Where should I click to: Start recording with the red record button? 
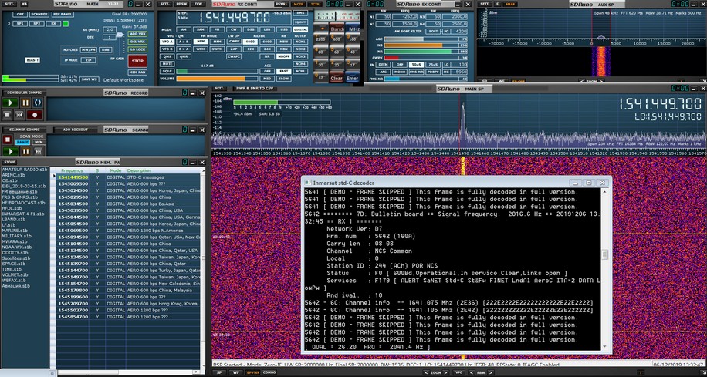pos(34,115)
